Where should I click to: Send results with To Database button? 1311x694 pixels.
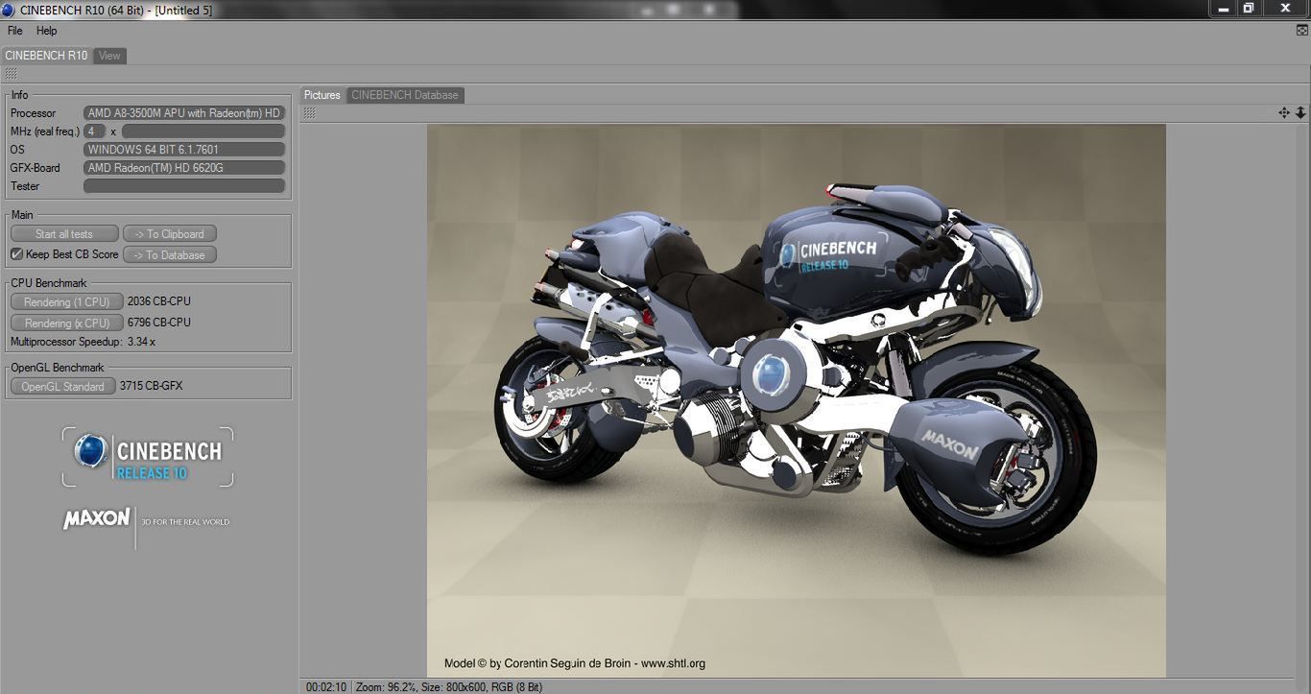170,254
